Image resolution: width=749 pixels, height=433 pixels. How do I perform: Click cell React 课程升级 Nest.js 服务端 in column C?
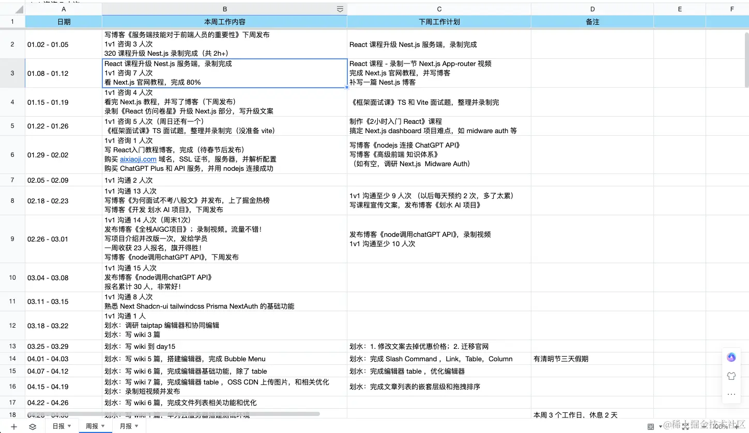point(439,44)
